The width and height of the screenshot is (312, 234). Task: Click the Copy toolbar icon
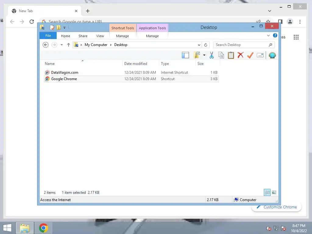(x=221, y=55)
